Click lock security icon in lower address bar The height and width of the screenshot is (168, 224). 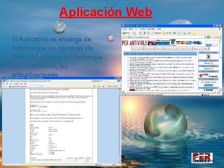point(95,81)
